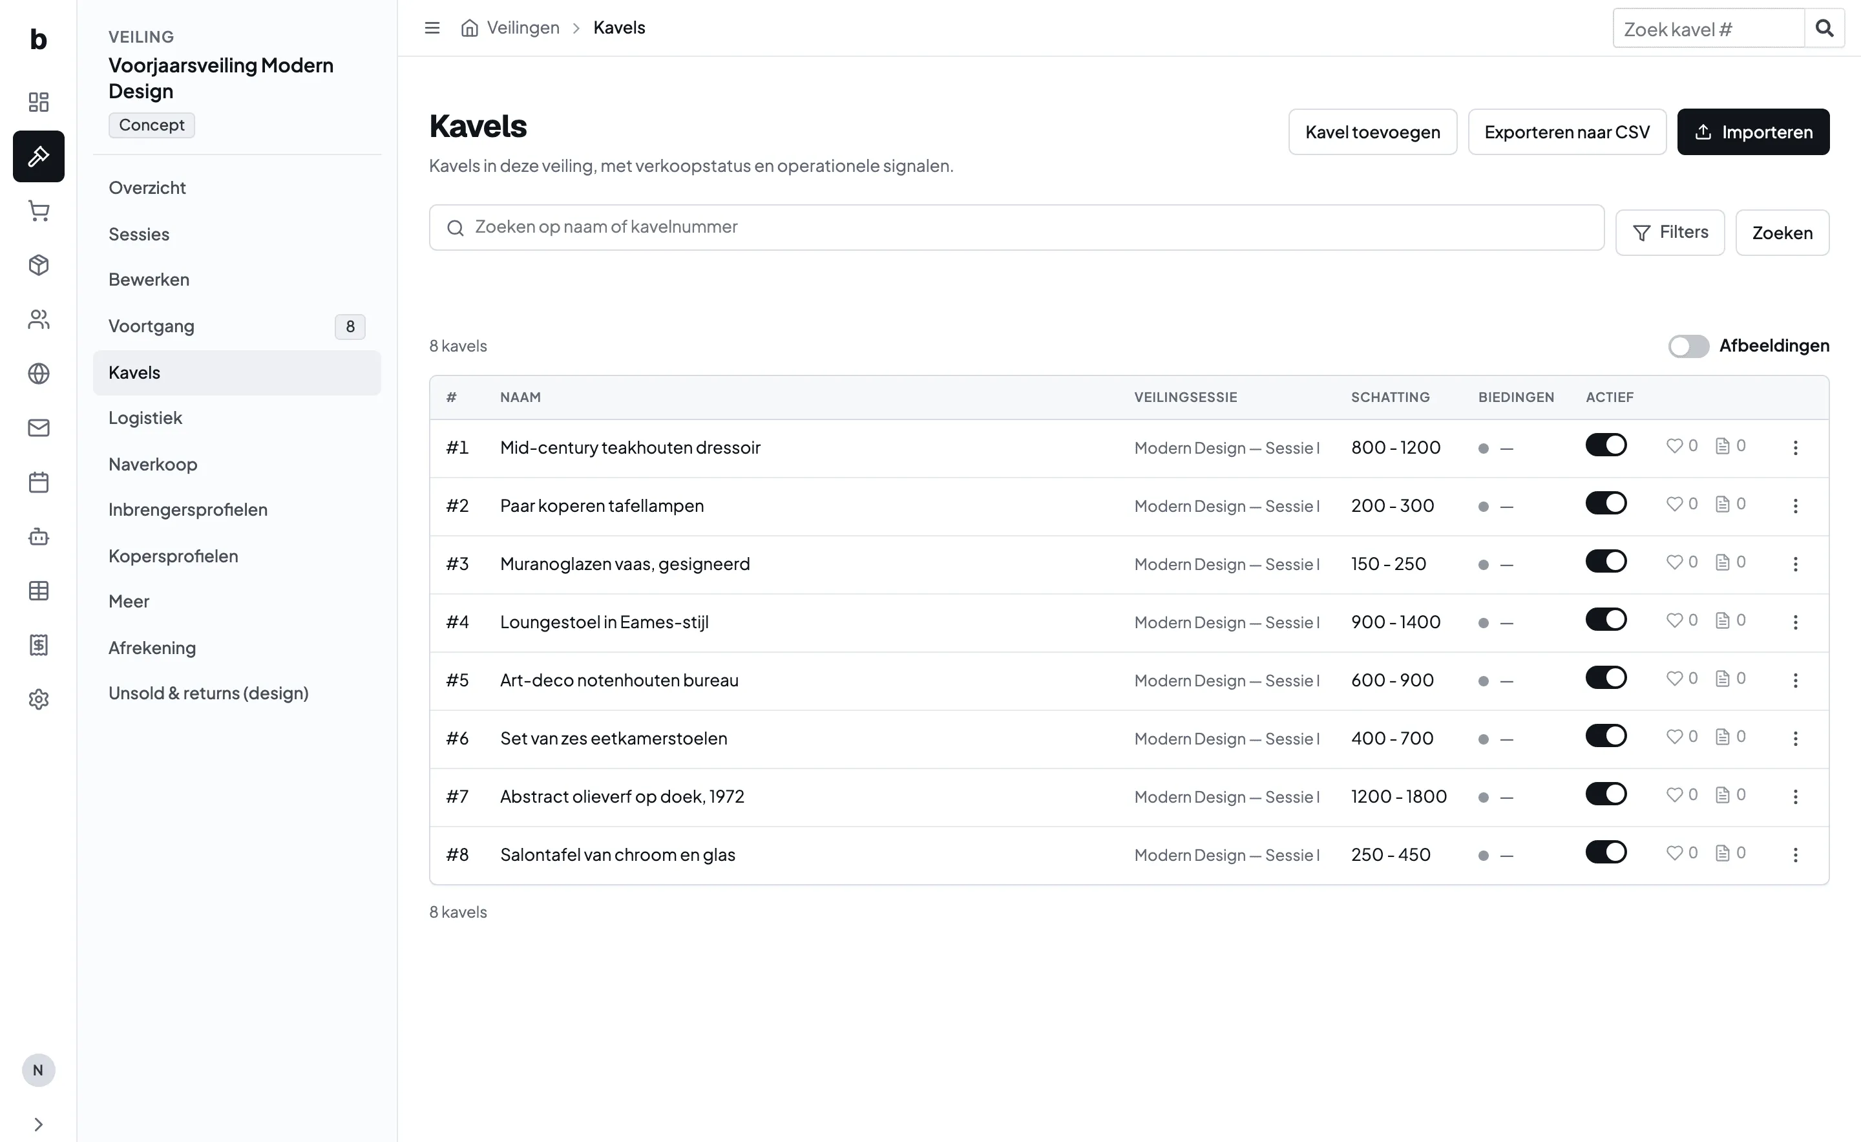Image resolution: width=1861 pixels, height=1142 pixels.
Task: Toggle active switch for Paar koperen tafellampen
Action: coord(1606,503)
